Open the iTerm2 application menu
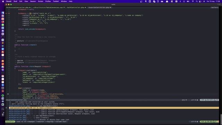This screenshot has height=125, width=222. click(9, 1)
